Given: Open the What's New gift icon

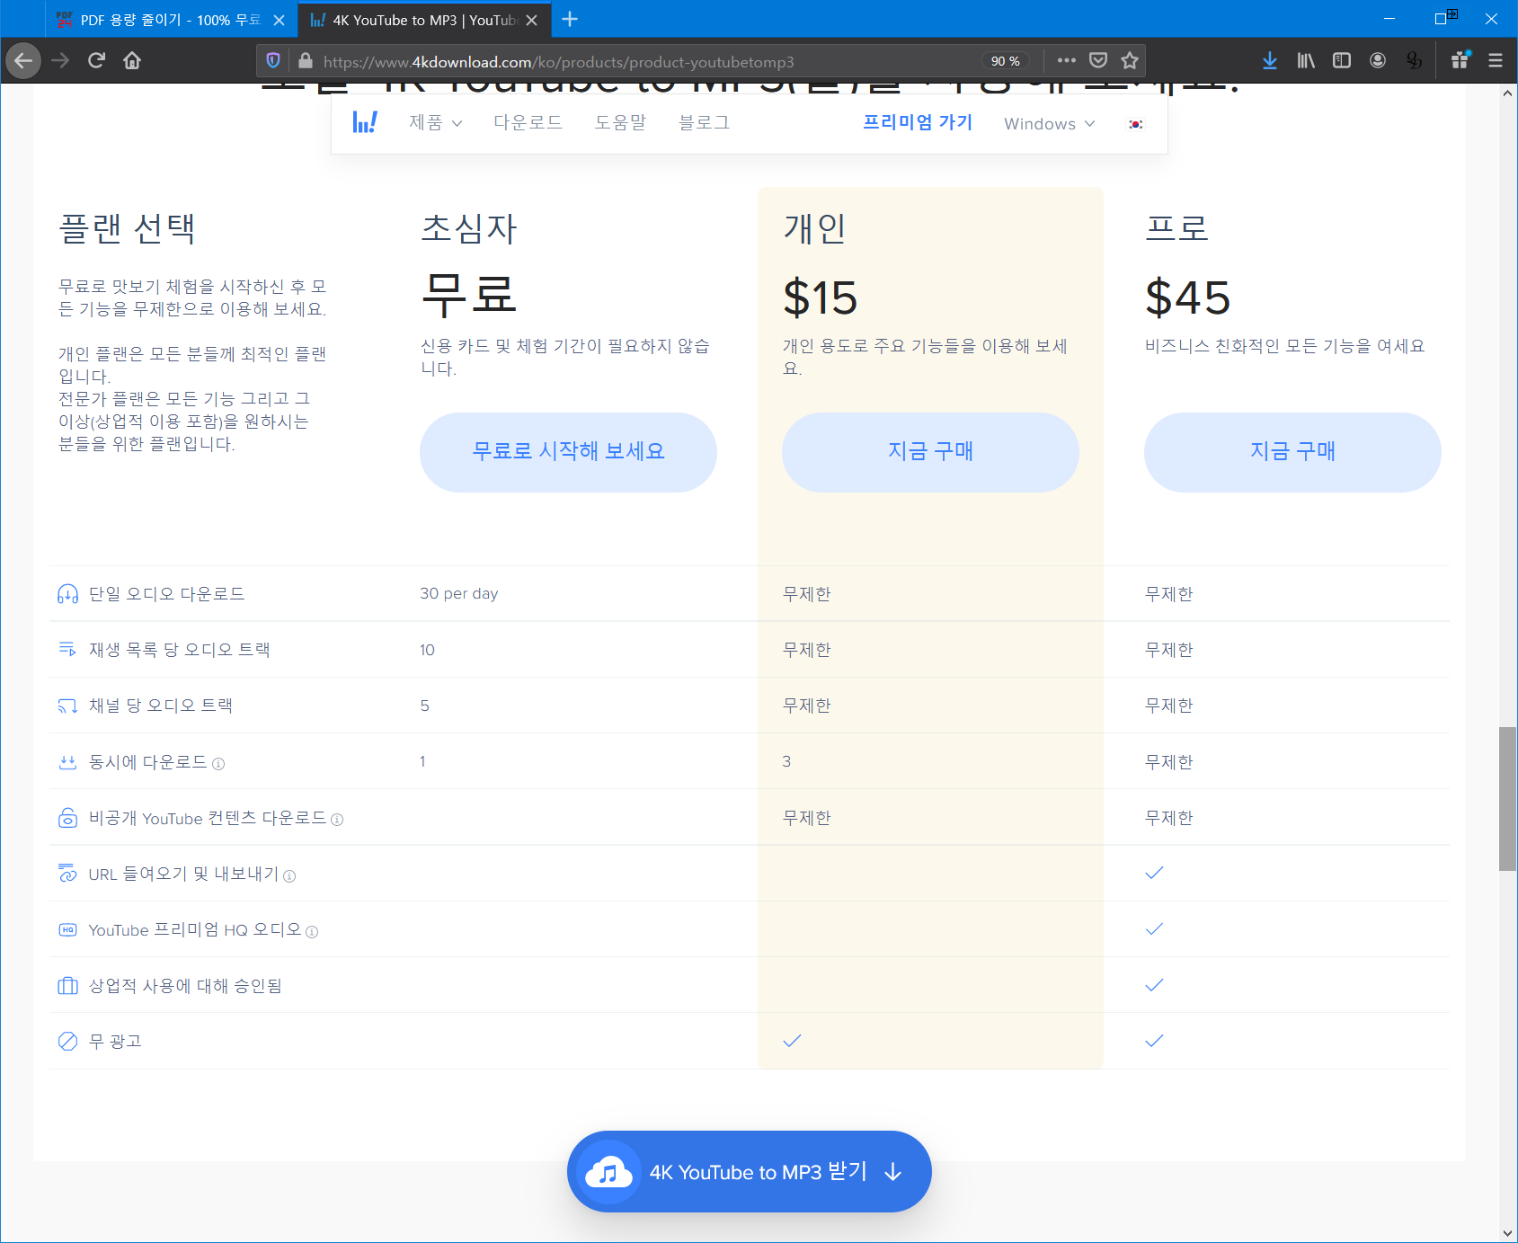Looking at the screenshot, I should [1460, 60].
